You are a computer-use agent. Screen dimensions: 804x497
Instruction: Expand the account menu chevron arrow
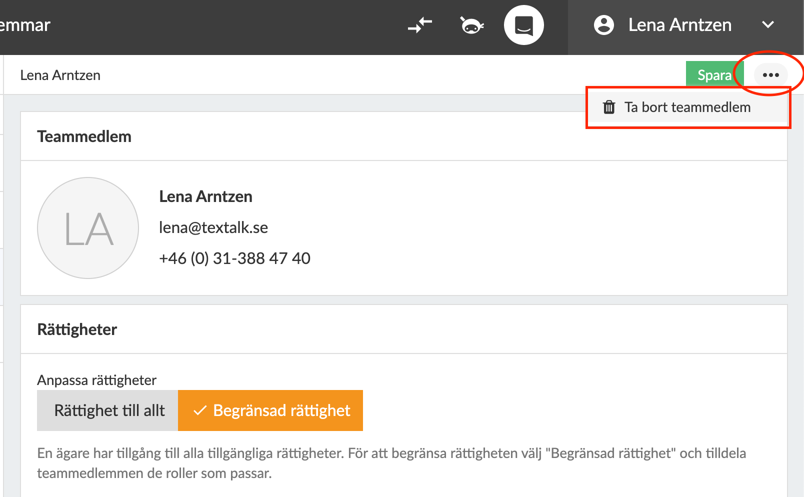point(768,25)
